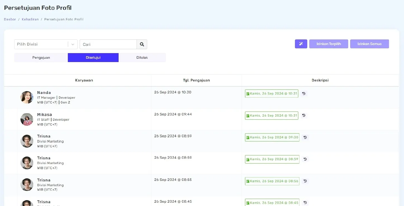Switch to the Ditolak tab
Viewport: 404px width, 206px height.
pos(142,58)
